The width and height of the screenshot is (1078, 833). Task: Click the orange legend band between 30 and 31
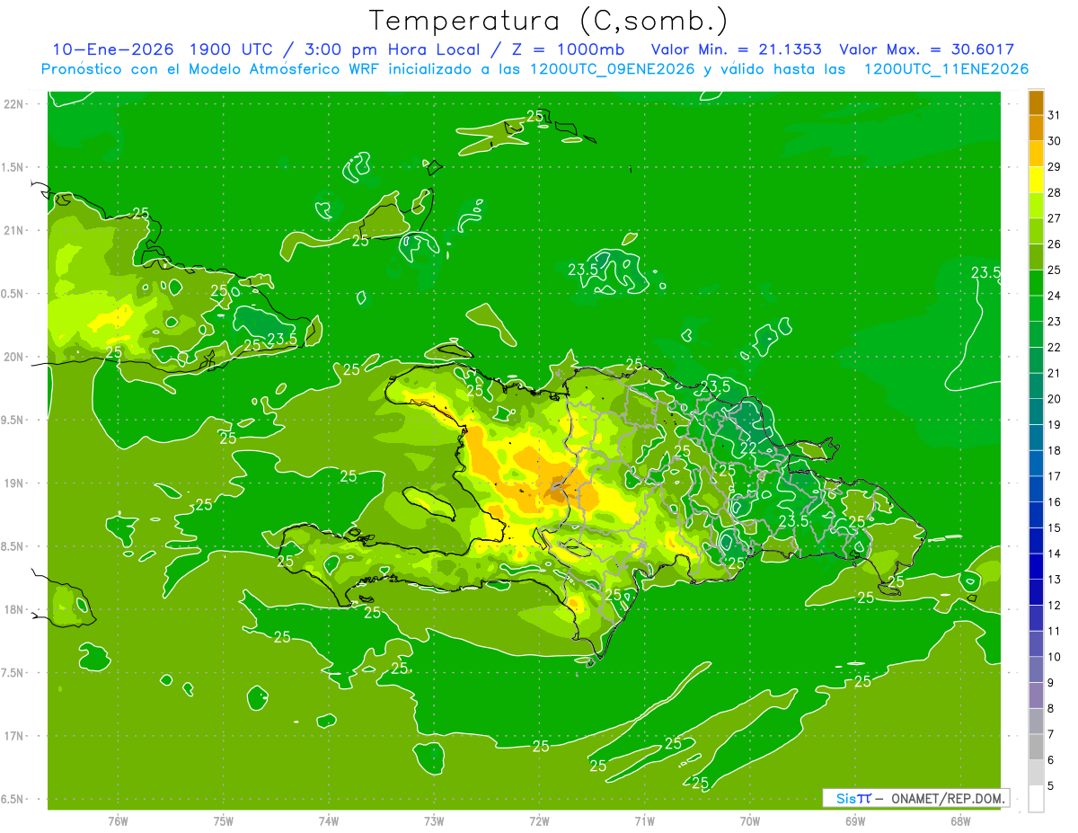[1036, 128]
